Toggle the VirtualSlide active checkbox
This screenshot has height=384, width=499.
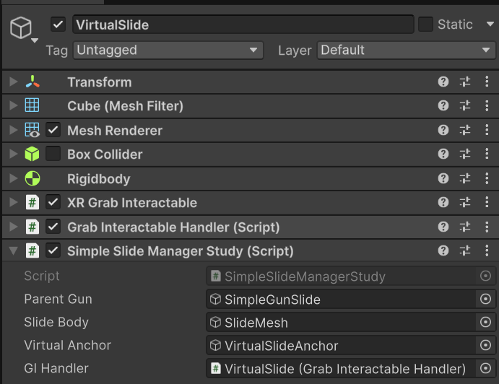(58, 25)
